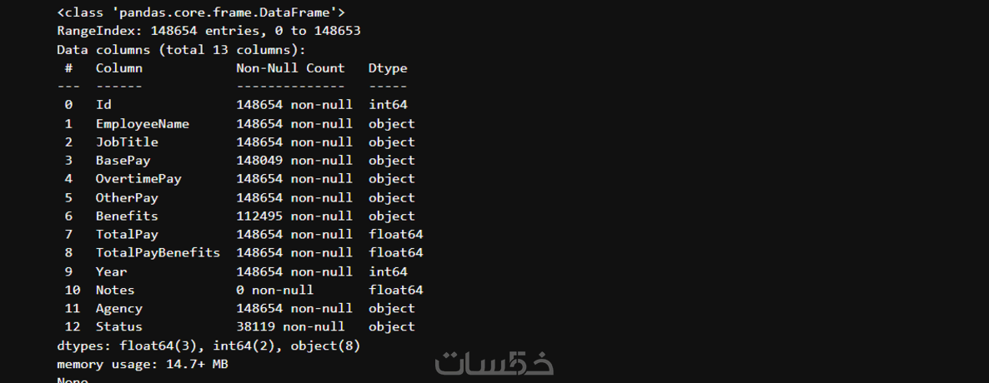This screenshot has height=383, width=989.
Task: Click the Status column name
Action: click(119, 326)
